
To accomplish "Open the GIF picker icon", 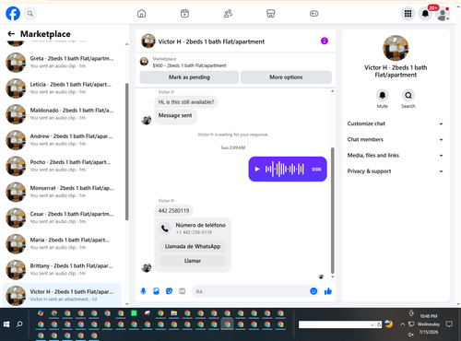I will tap(183, 291).
